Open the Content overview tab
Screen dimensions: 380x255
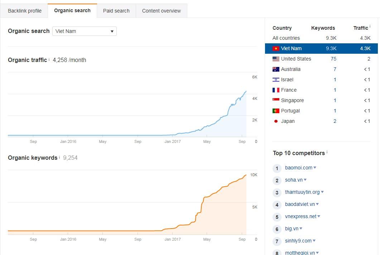click(x=162, y=11)
